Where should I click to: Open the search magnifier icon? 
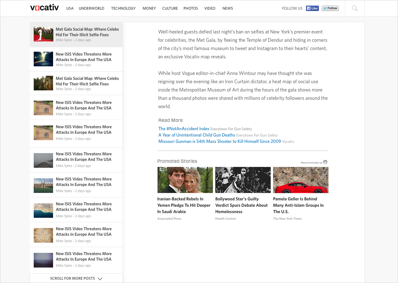tap(355, 8)
